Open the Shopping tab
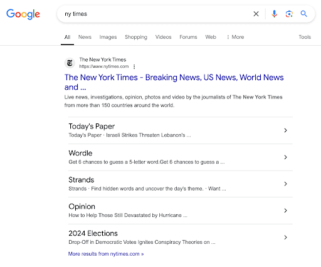The width and height of the screenshot is (321, 267). click(136, 37)
